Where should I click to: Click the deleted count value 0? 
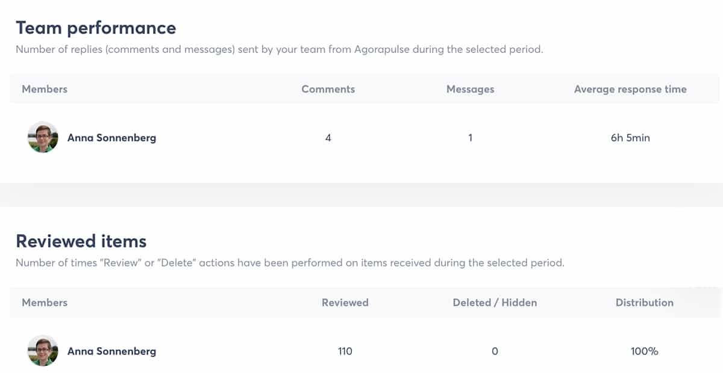point(495,351)
